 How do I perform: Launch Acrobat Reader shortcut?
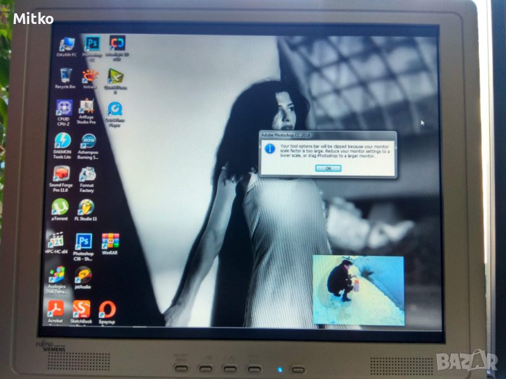56,309
